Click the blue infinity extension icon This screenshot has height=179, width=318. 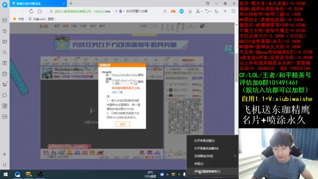click(x=182, y=12)
